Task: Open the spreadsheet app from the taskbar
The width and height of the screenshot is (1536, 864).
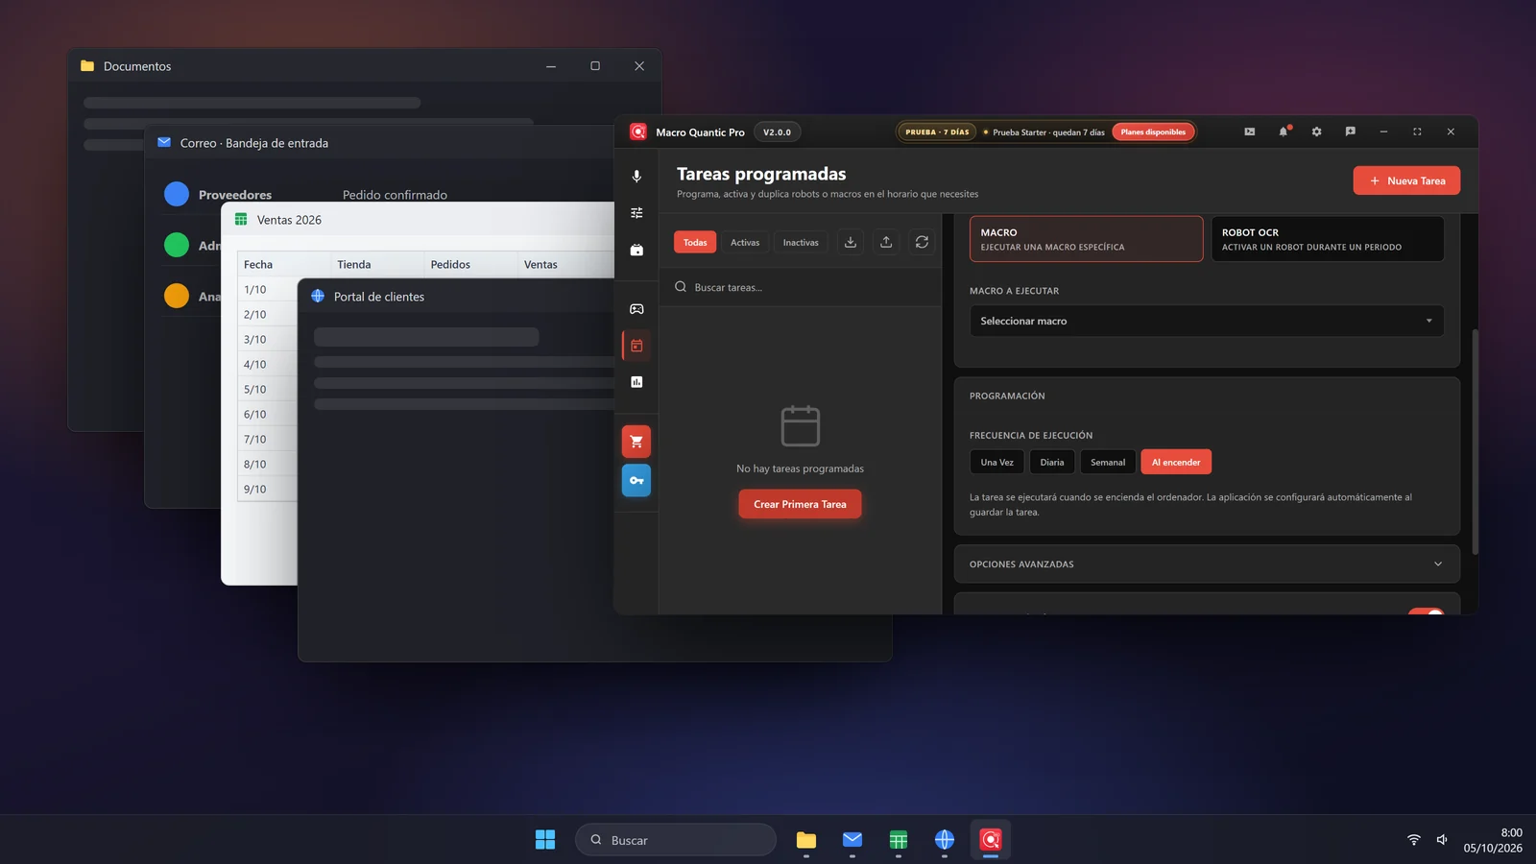Action: (x=899, y=840)
